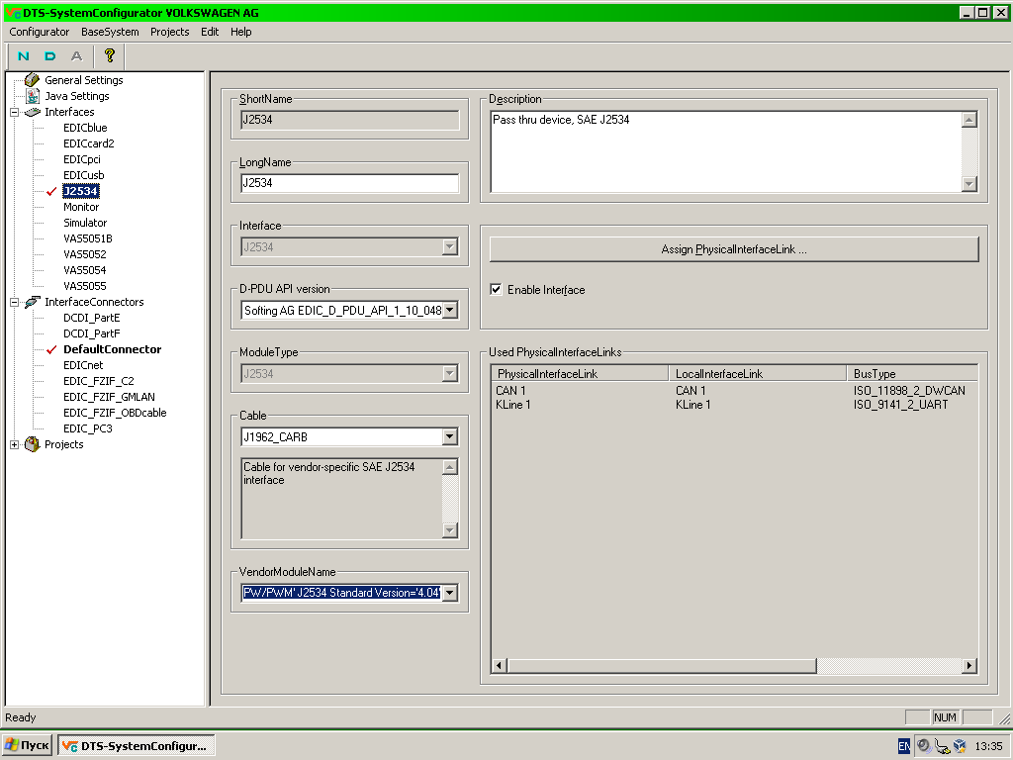Screen dimensions: 1013x760
Task: Click the Interfaces node icon
Action: 33,112
